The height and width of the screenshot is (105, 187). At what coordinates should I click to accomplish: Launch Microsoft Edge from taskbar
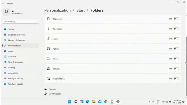(x=88, y=102)
